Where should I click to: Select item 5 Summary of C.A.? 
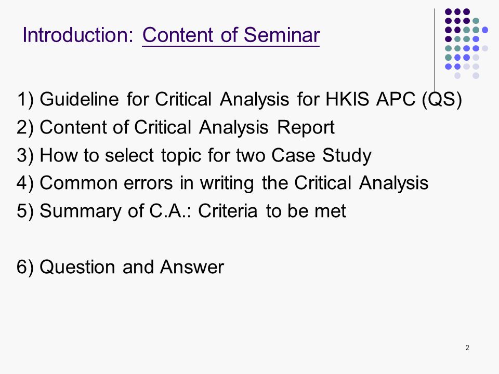(181, 211)
